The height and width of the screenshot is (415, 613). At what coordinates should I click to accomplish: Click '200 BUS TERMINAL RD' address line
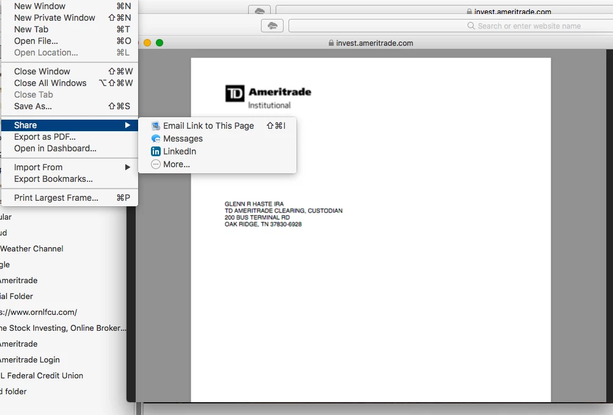click(257, 217)
